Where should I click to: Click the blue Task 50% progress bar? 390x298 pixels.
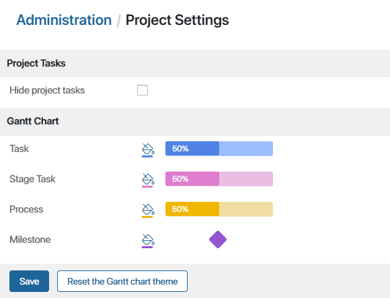coord(219,149)
